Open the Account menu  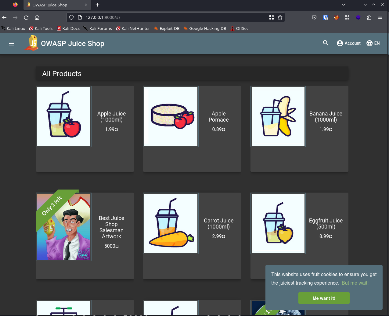348,43
